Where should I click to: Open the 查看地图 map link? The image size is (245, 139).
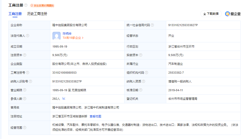95,116
